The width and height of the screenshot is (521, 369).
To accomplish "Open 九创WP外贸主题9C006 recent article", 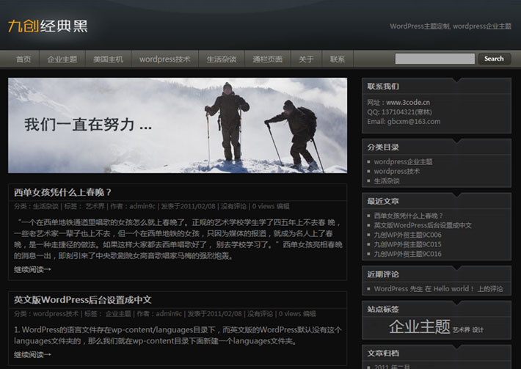I will [408, 235].
